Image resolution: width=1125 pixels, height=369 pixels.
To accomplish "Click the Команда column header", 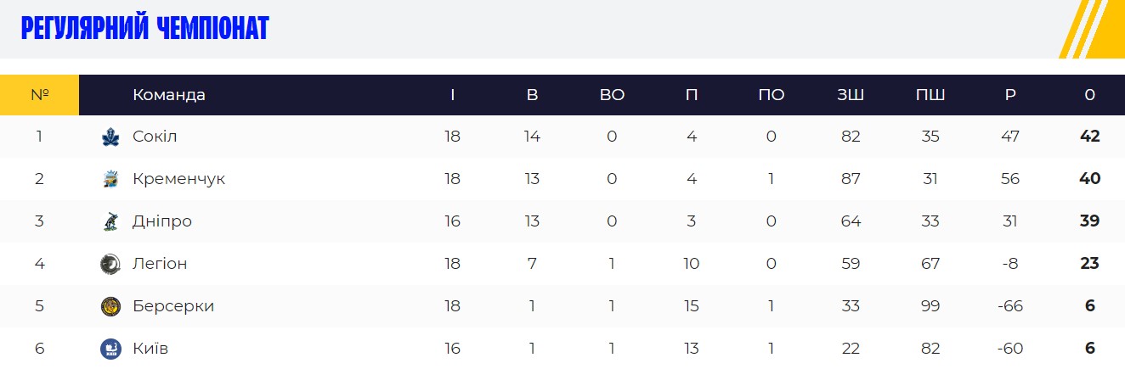I will tap(169, 95).
